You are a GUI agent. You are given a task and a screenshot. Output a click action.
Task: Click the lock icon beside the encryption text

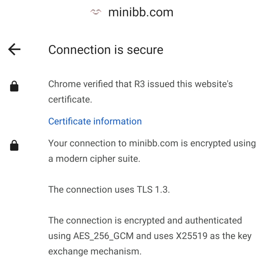pyautogui.click(x=14, y=145)
